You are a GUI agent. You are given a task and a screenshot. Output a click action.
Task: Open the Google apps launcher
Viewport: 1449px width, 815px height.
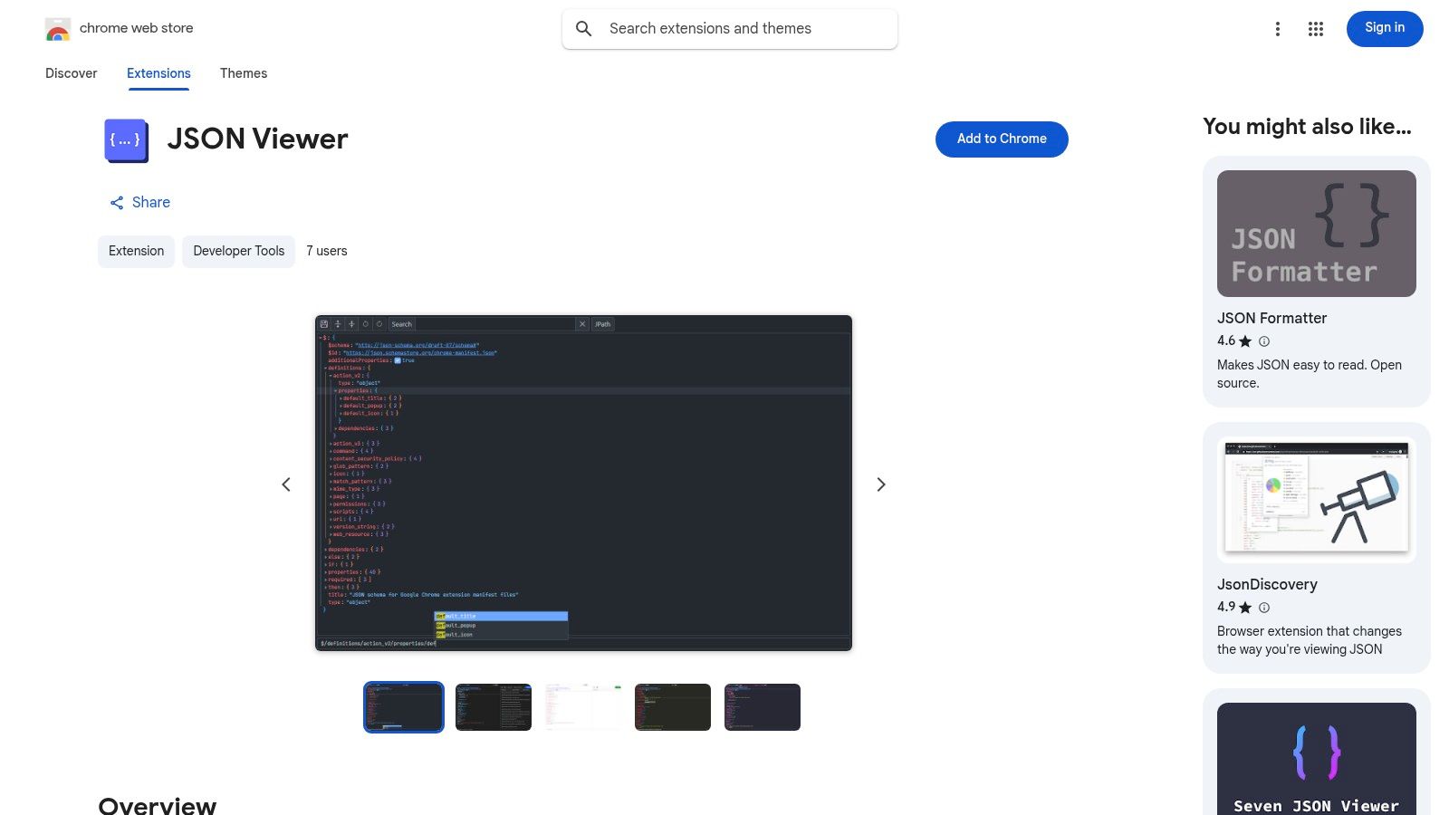coord(1315,28)
